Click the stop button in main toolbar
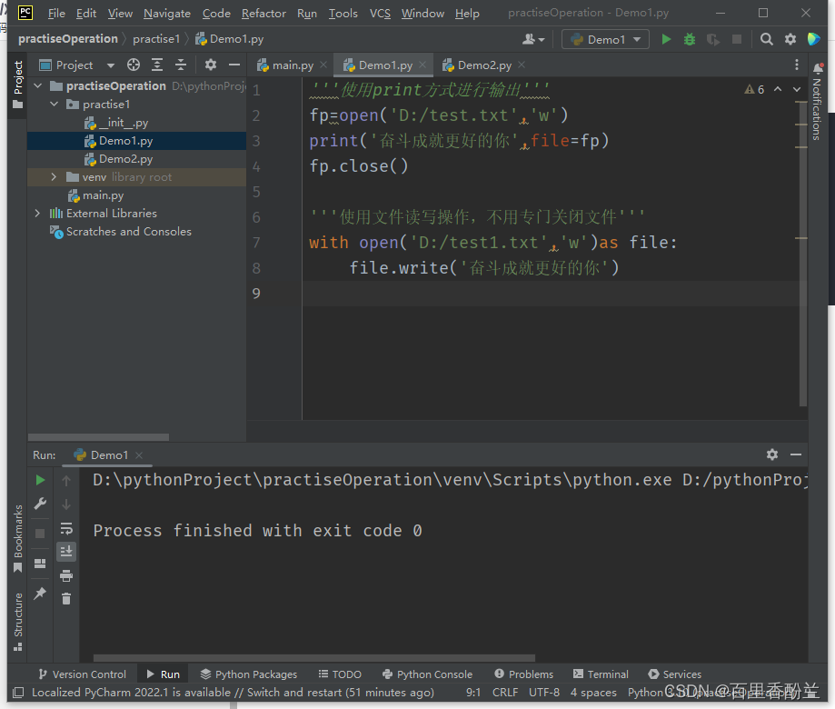The height and width of the screenshot is (709, 835). [737, 39]
